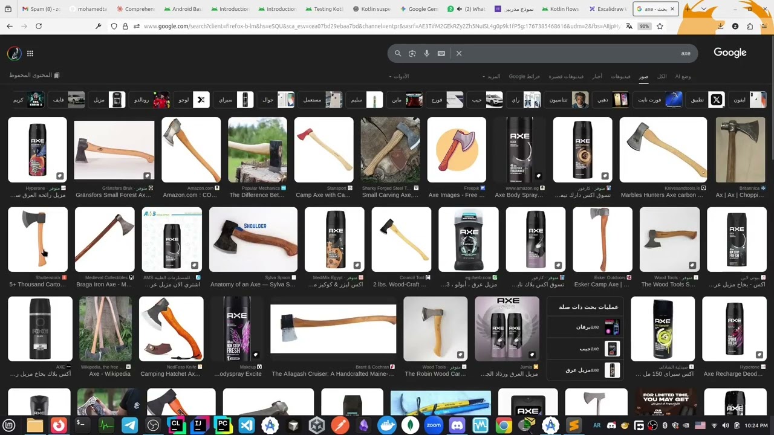Switch to the Testing Kotlin tab
Screen dimensions: 774x435
[325, 9]
